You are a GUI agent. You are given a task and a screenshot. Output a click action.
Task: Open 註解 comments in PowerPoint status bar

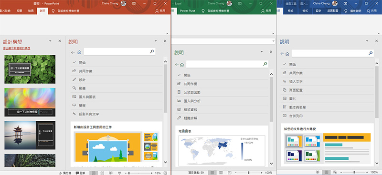point(80,173)
